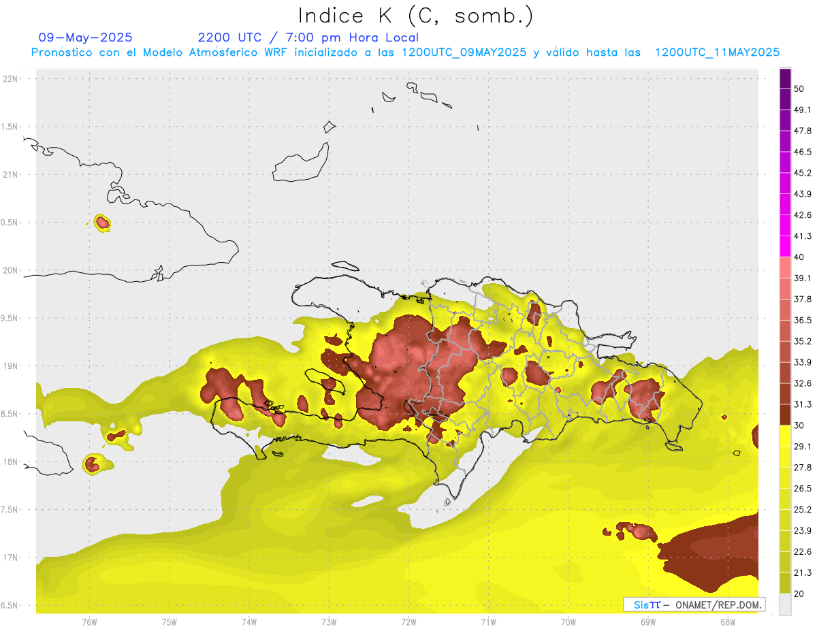
Task: Click the '19N' latitude label
Action: pos(11,366)
